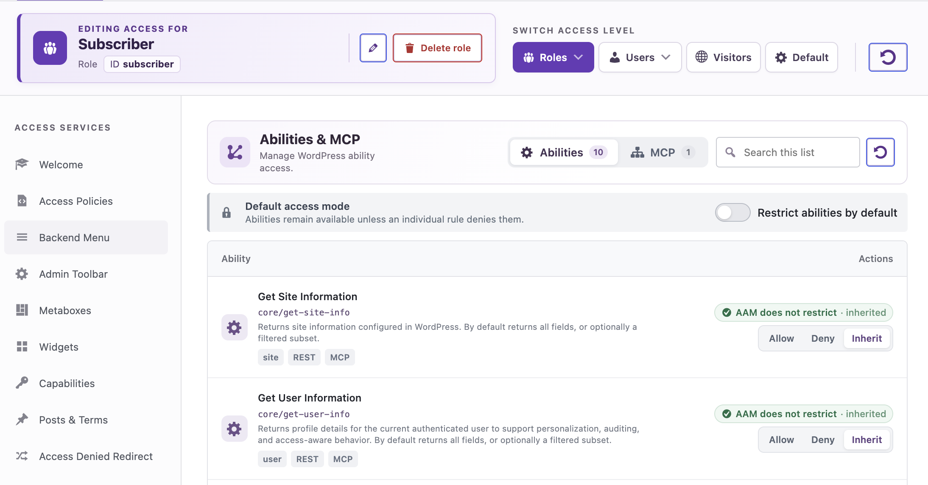
Task: Select Deny for Get User Information
Action: pyautogui.click(x=822, y=440)
